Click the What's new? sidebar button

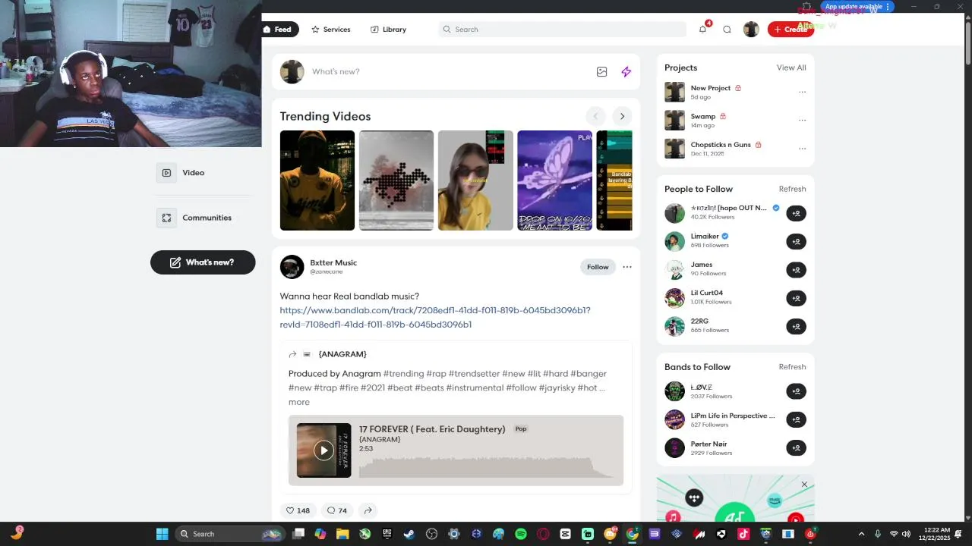[203, 262]
